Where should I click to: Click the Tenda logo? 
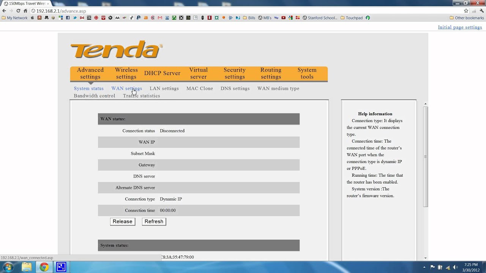point(117,50)
